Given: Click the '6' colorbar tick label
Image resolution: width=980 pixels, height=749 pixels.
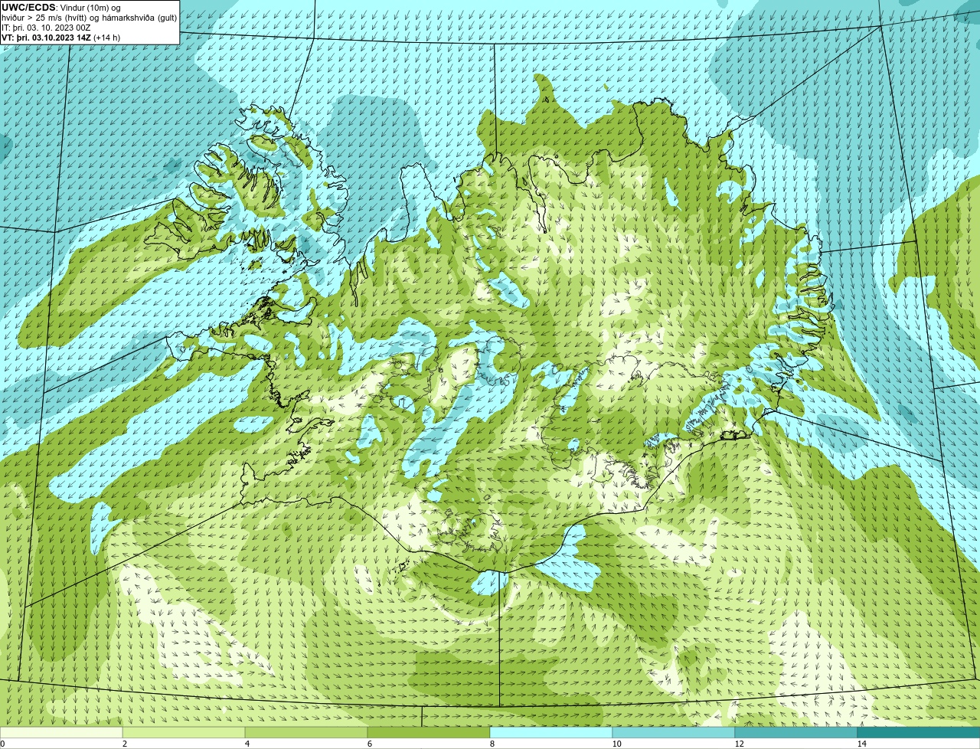Looking at the screenshot, I should tap(369, 744).
